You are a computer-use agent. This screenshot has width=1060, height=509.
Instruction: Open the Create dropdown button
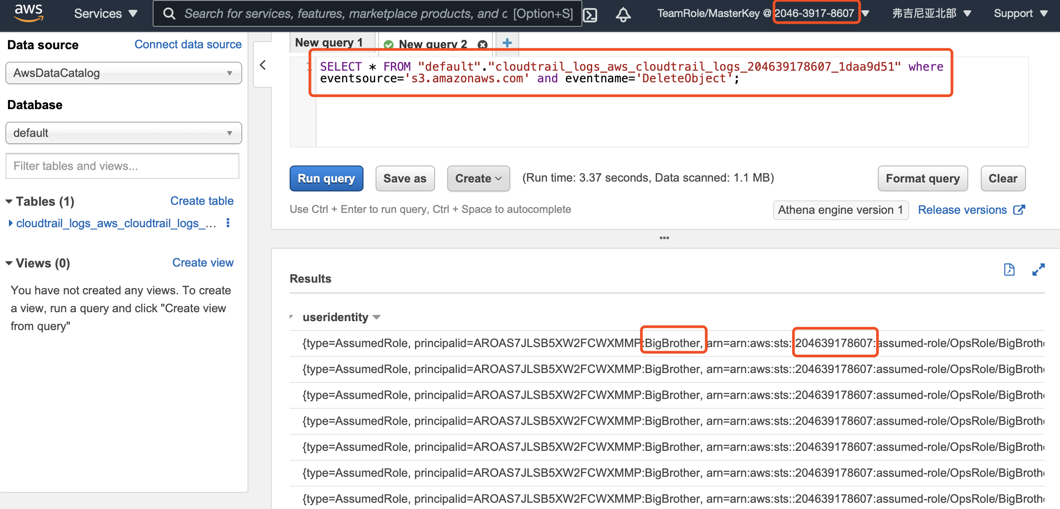[x=478, y=178]
